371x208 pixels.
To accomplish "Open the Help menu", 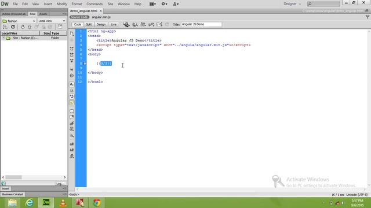I will pos(138,4).
